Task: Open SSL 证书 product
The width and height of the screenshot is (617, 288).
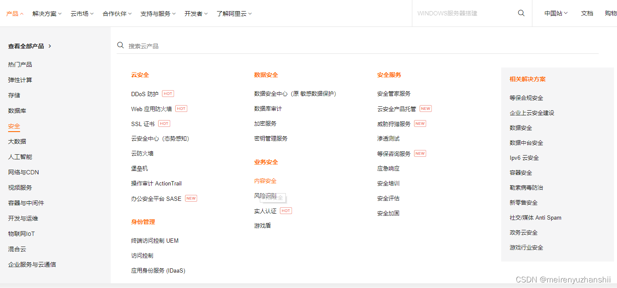Action: 143,124
